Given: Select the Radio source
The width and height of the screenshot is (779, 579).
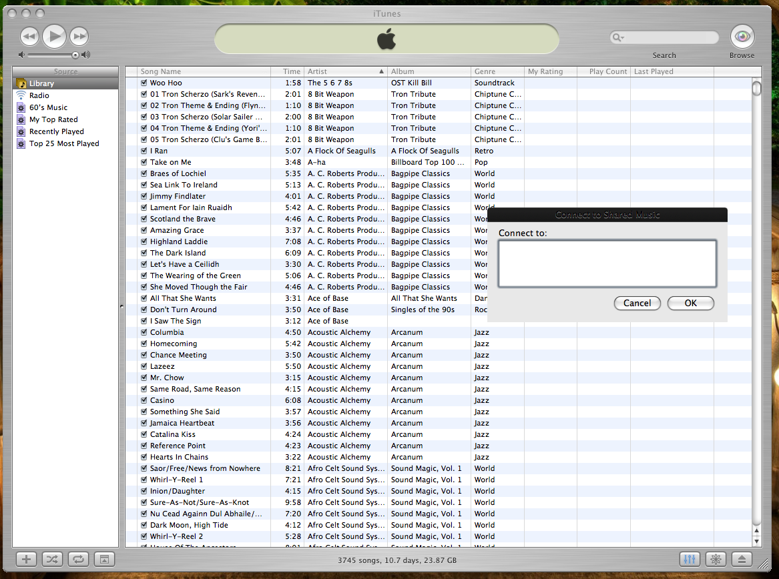Looking at the screenshot, I should (x=65, y=95).
